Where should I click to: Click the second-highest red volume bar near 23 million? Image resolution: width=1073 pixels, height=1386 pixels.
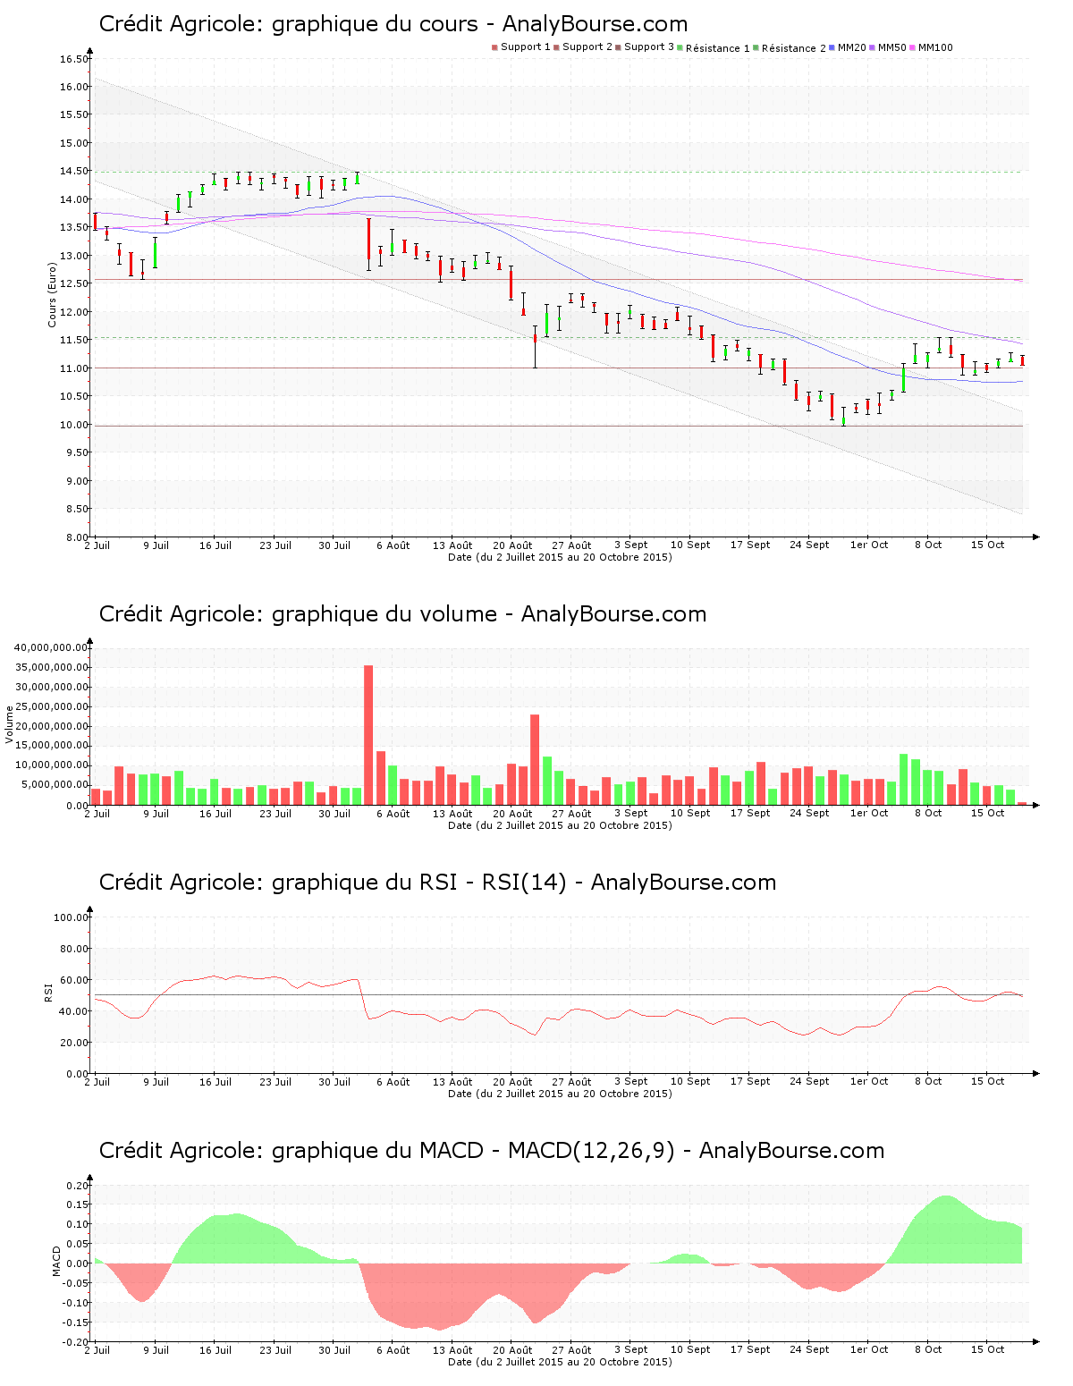(535, 759)
